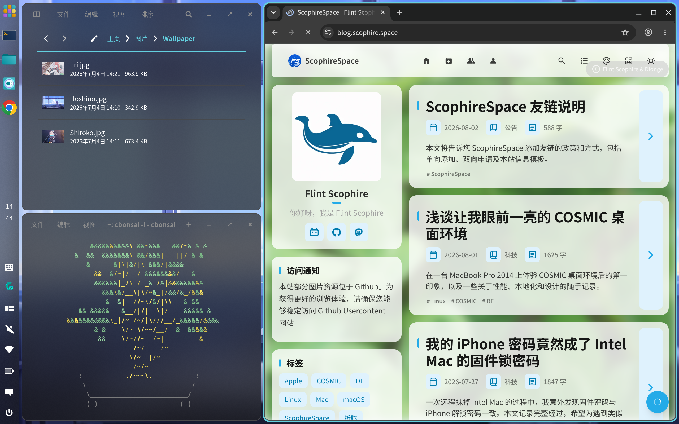The height and width of the screenshot is (424, 679).
Task: Expand the COSMIC 桌面环境 post arrow
Action: pos(651,255)
